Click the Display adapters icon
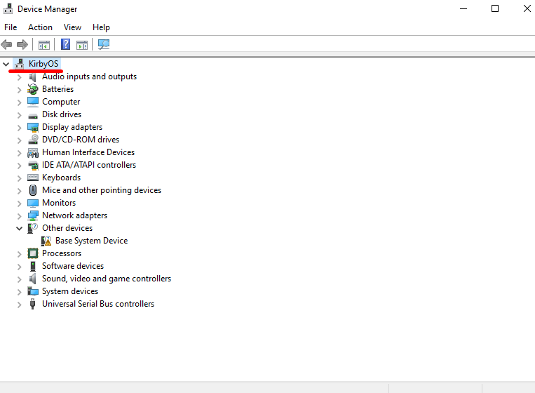This screenshot has height=393, width=535. (x=33, y=127)
